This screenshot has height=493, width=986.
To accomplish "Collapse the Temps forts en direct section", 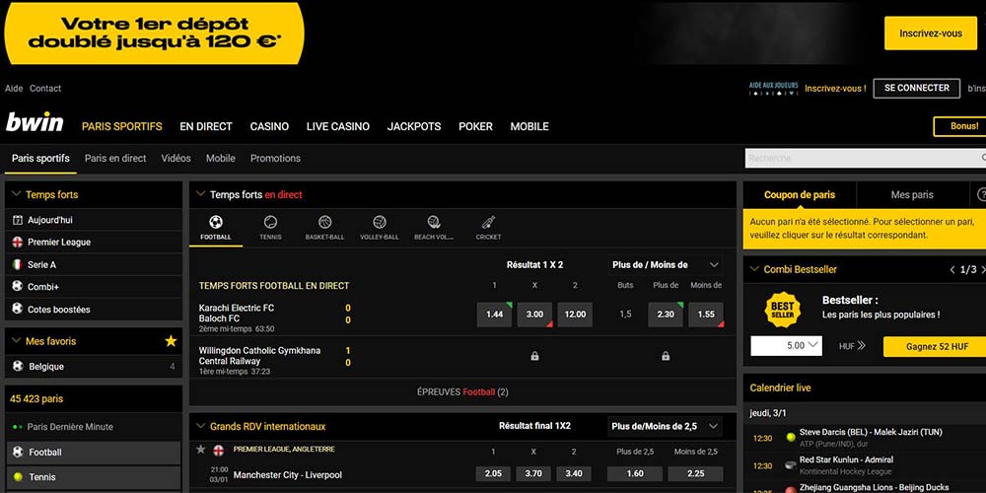I will coord(200,195).
